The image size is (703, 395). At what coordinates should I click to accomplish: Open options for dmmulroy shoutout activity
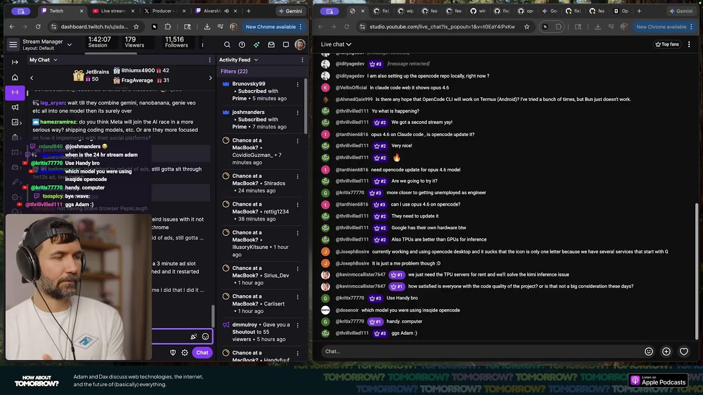point(298,325)
